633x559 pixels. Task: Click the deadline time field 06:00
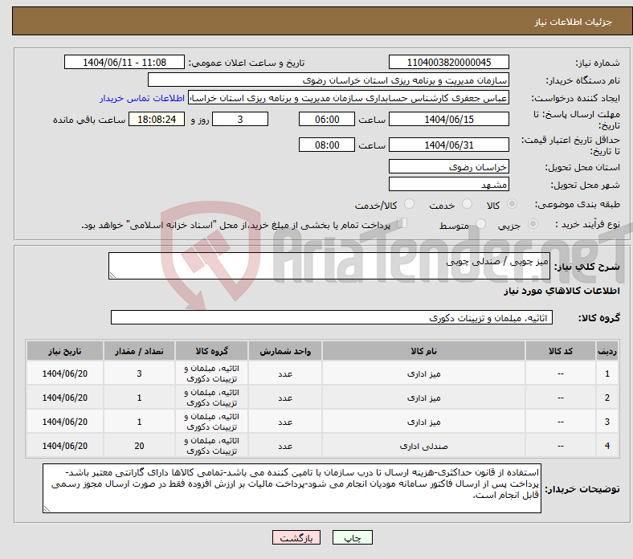pos(327,120)
